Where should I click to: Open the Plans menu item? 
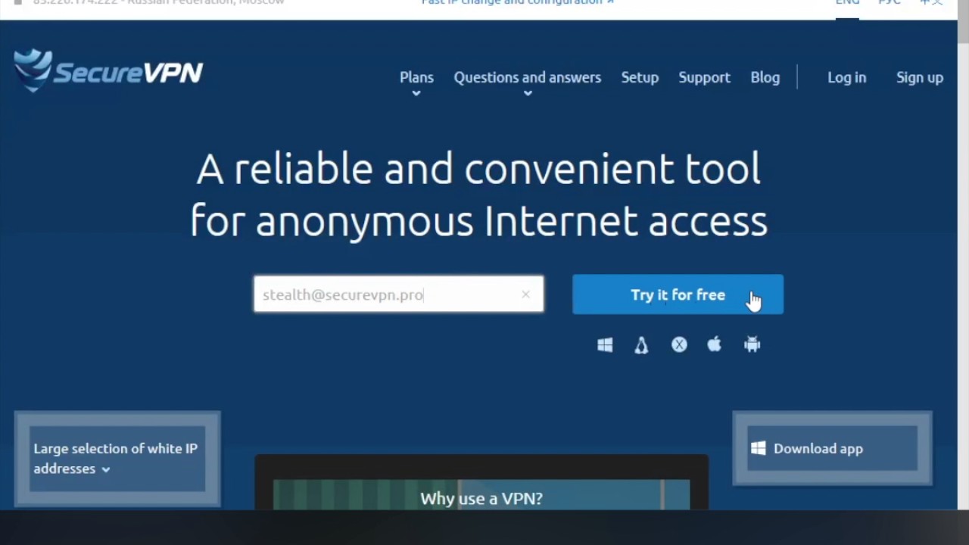(x=416, y=77)
